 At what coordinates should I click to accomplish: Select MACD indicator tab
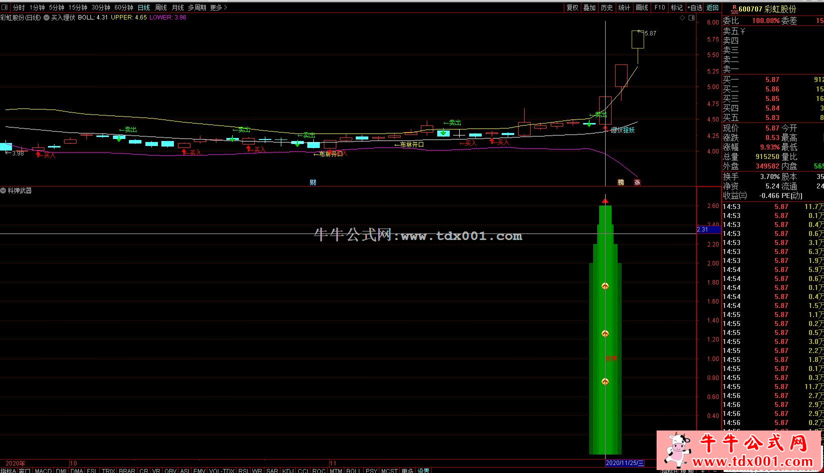(x=43, y=470)
